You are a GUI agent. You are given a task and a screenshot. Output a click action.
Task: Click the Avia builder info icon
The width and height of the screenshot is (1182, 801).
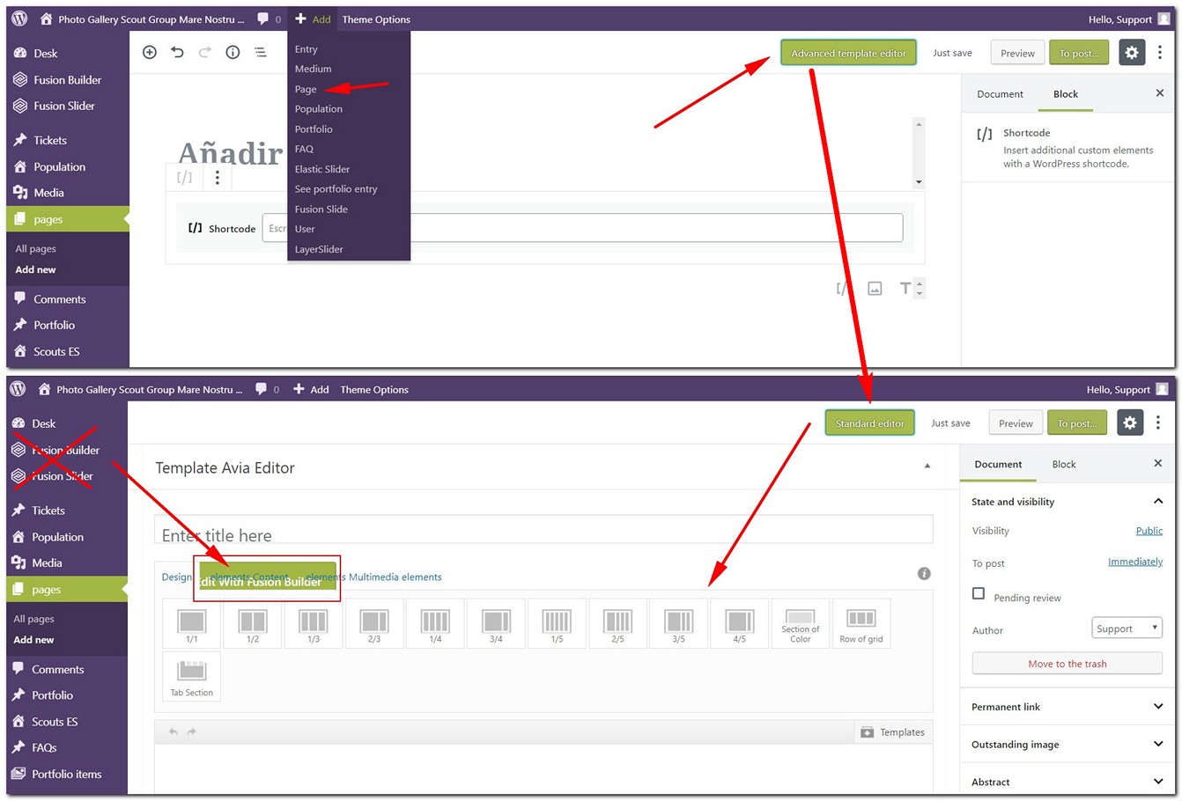(x=924, y=574)
